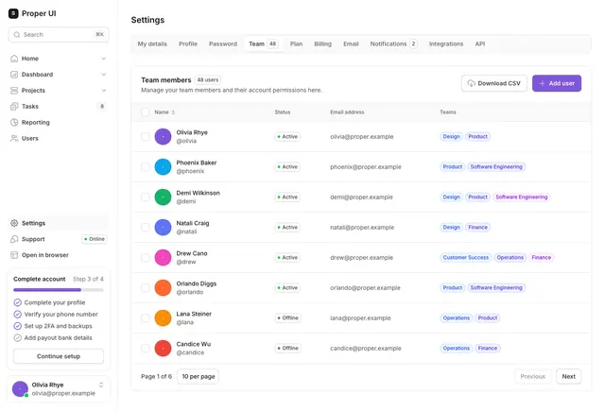Screen dimensions: 605x411
Task: Click the Customer Success team tag
Action: (x=466, y=258)
